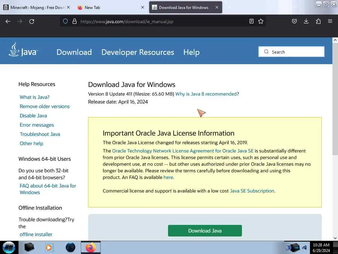Open Help in Java header

click(x=191, y=52)
